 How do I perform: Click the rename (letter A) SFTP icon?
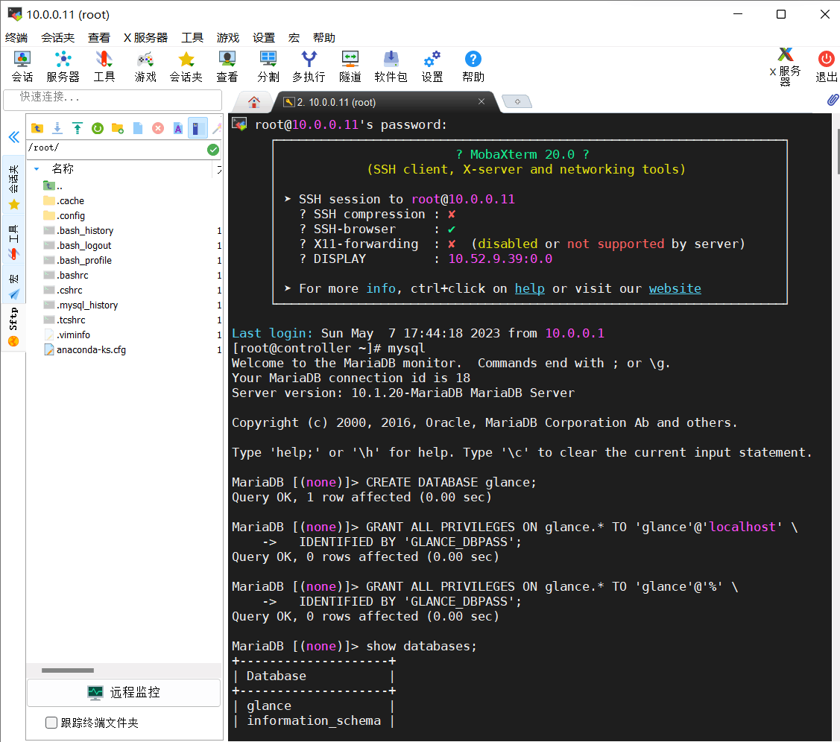point(178,128)
